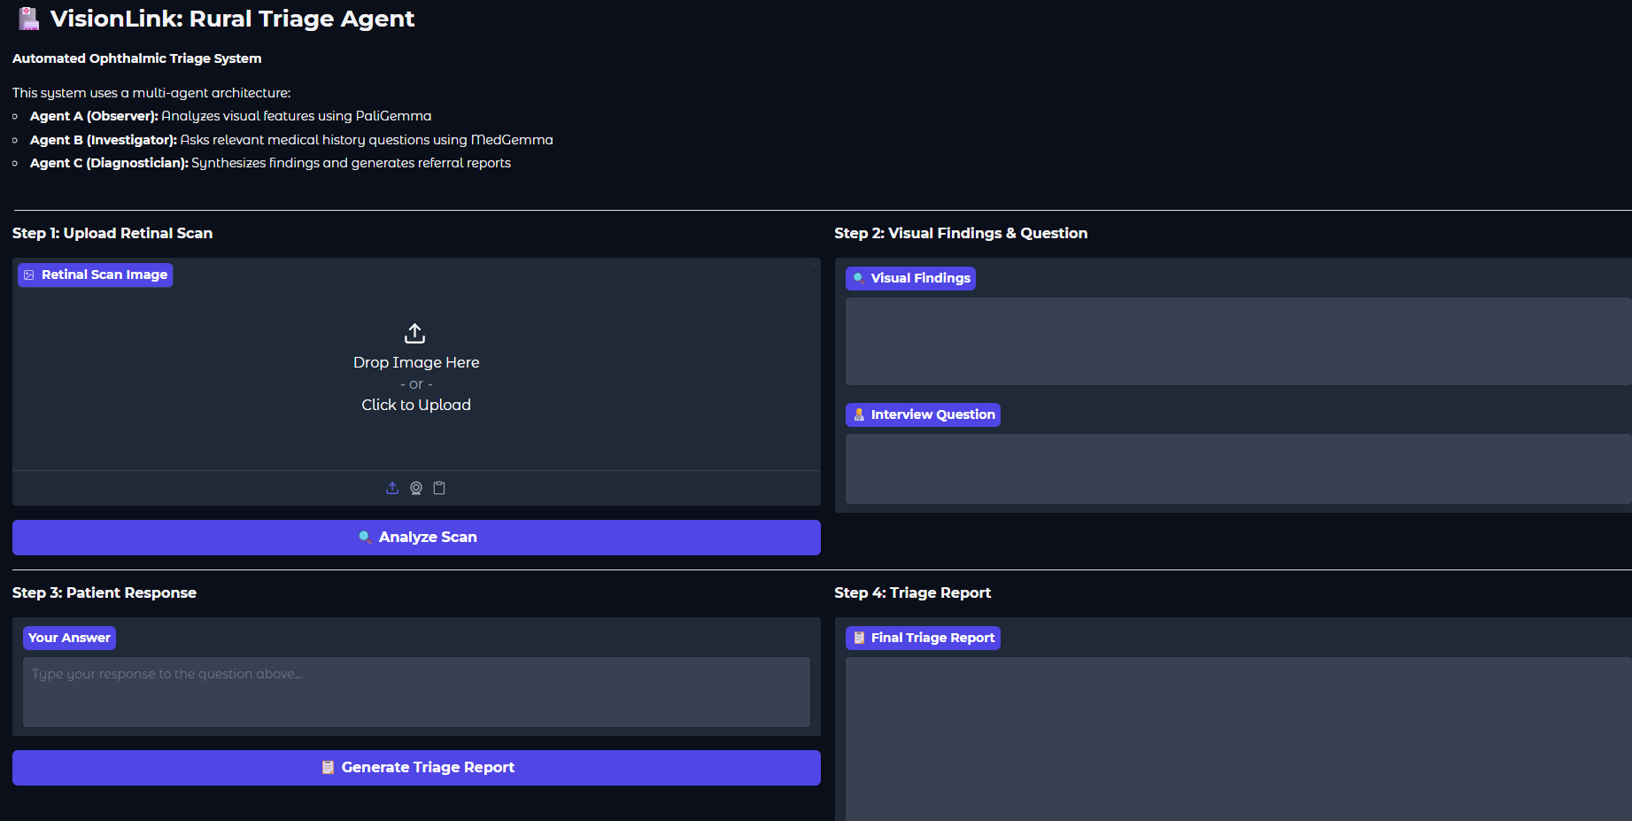Click the VisionLink hospital logo icon
This screenshot has height=821, width=1632.
(28, 19)
